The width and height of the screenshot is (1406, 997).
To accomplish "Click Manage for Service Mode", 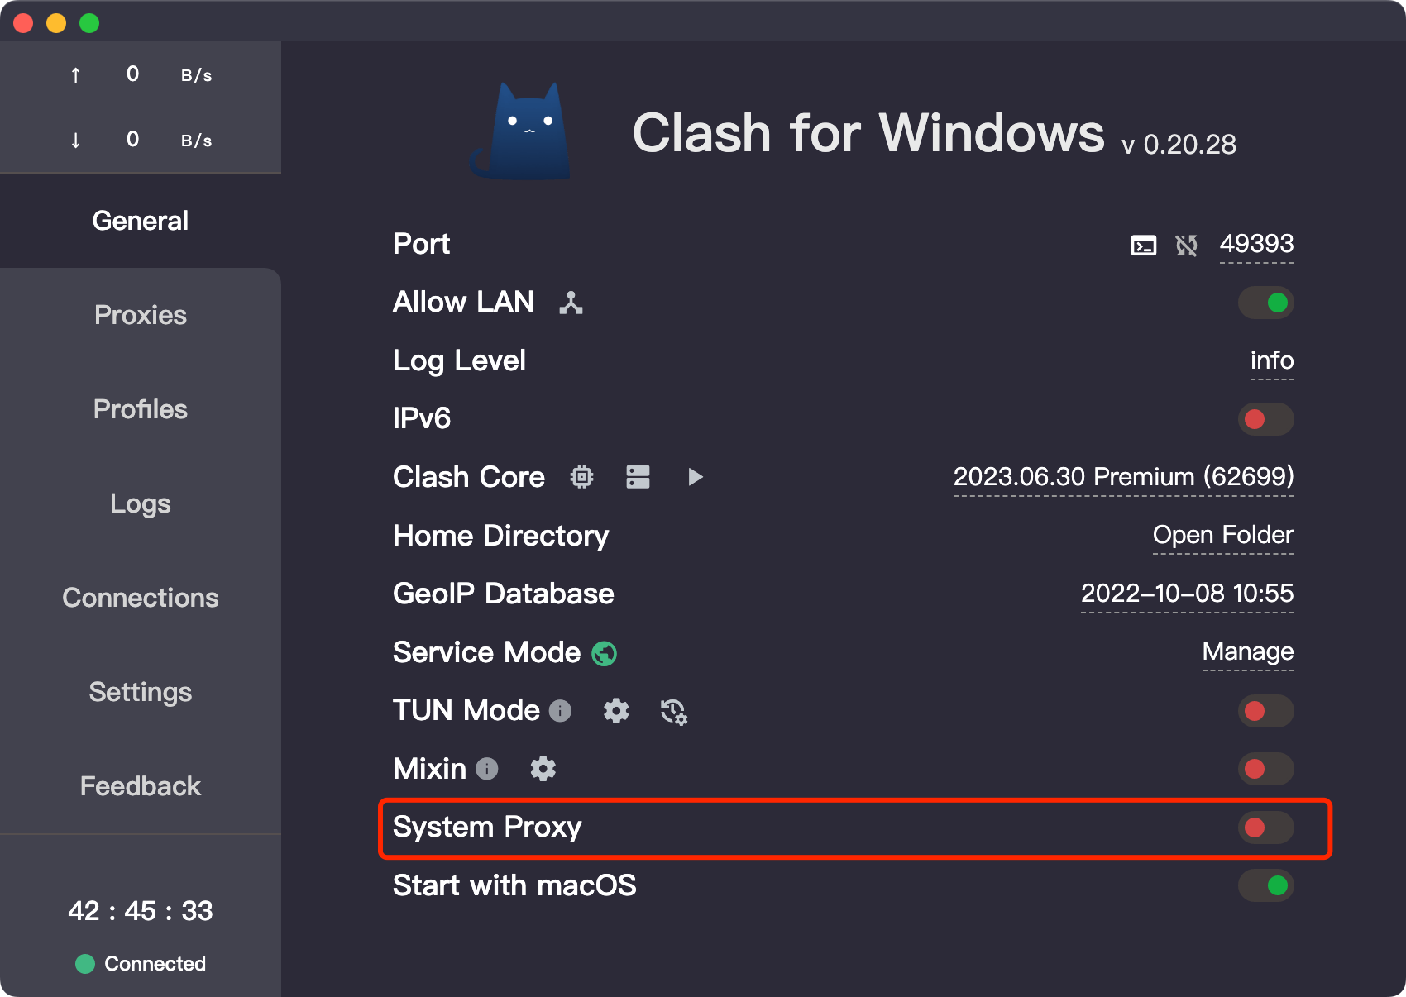I will [1247, 652].
